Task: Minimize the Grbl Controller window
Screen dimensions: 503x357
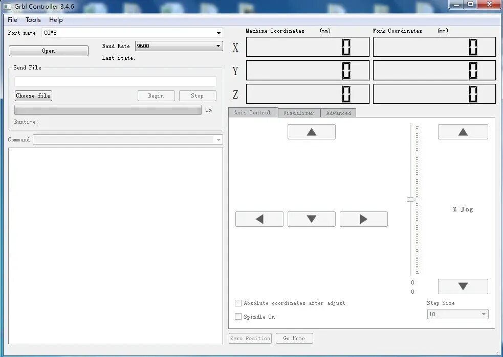Action: point(456,5)
